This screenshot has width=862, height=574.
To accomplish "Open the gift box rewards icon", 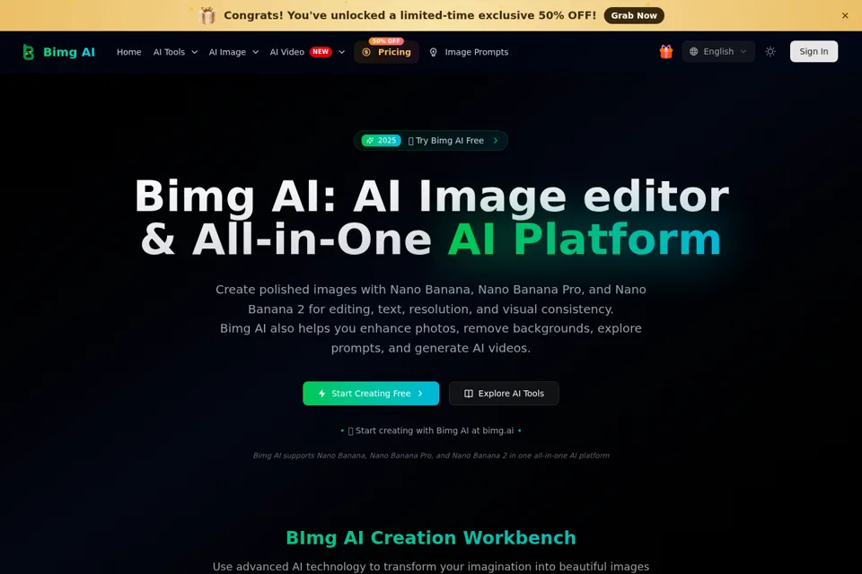I will click(x=665, y=52).
